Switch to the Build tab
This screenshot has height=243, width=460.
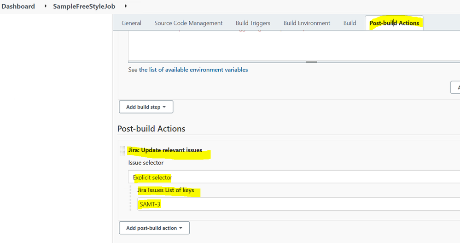coord(349,23)
